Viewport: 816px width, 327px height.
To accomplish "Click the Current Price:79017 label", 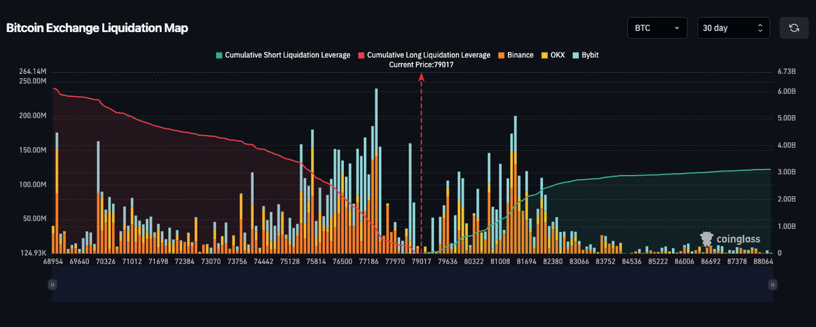I will (x=421, y=65).
